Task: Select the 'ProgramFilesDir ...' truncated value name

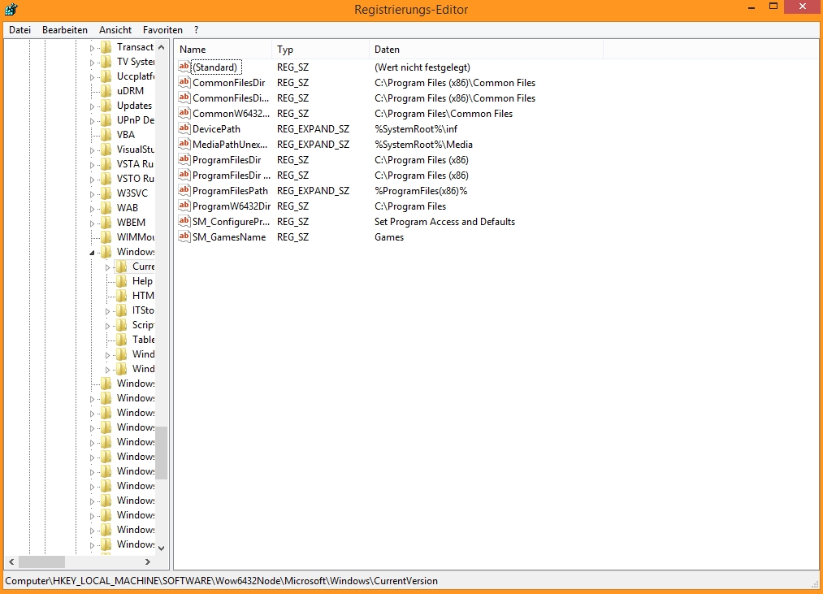Action: point(232,175)
